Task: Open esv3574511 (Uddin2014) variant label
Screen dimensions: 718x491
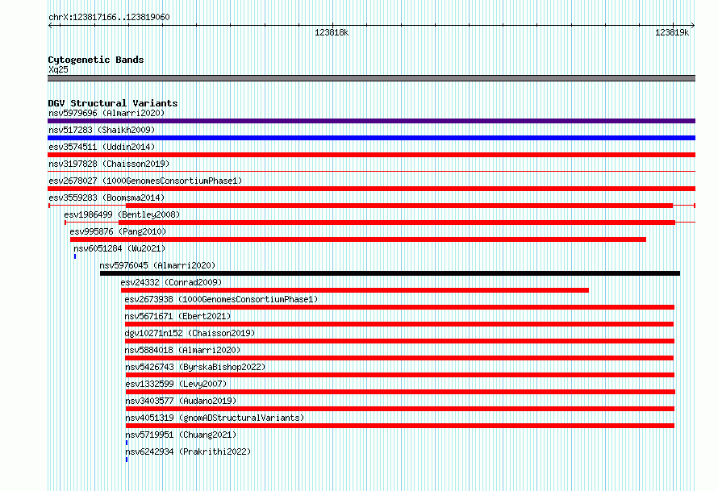Action: pyautogui.click(x=102, y=147)
